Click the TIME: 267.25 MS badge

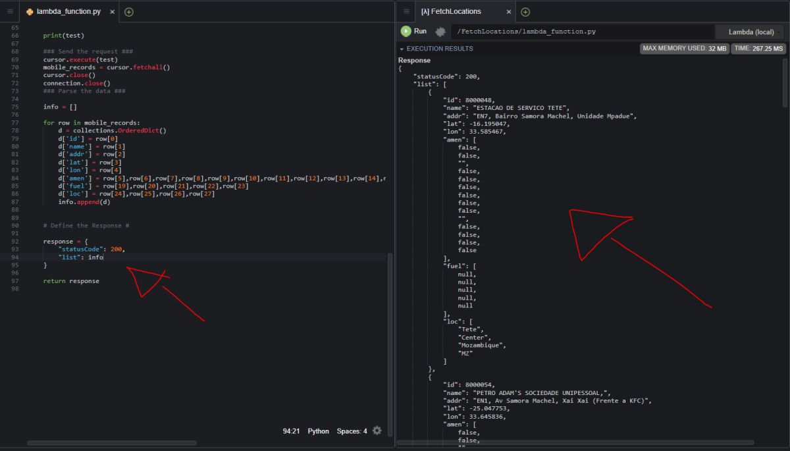[759, 49]
